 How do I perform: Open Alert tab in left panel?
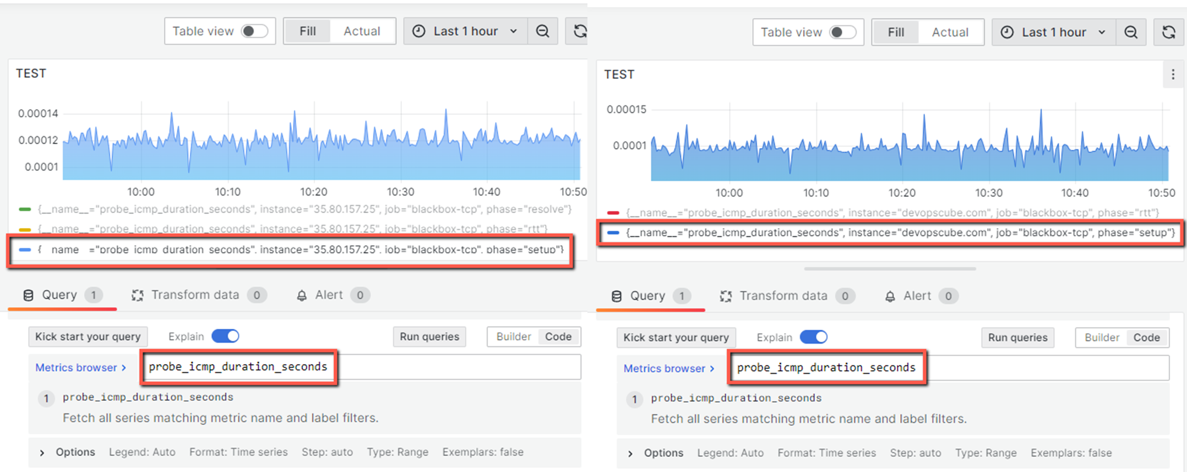point(333,295)
